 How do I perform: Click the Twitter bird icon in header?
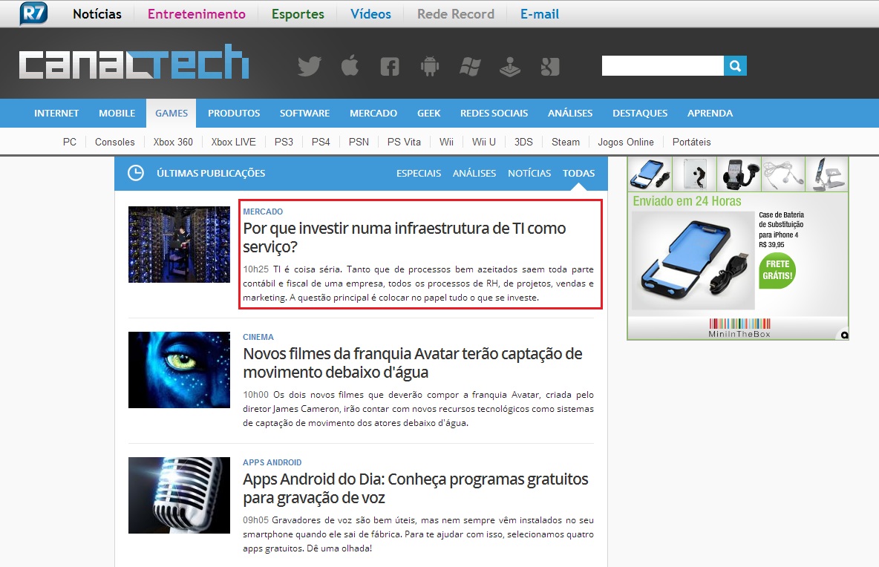309,67
